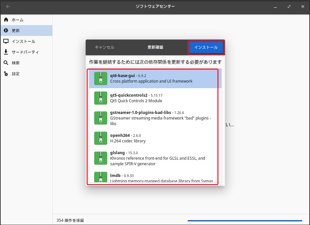The image size is (310, 225).
Task: Maximize the Software Center window
Action: point(289,7)
